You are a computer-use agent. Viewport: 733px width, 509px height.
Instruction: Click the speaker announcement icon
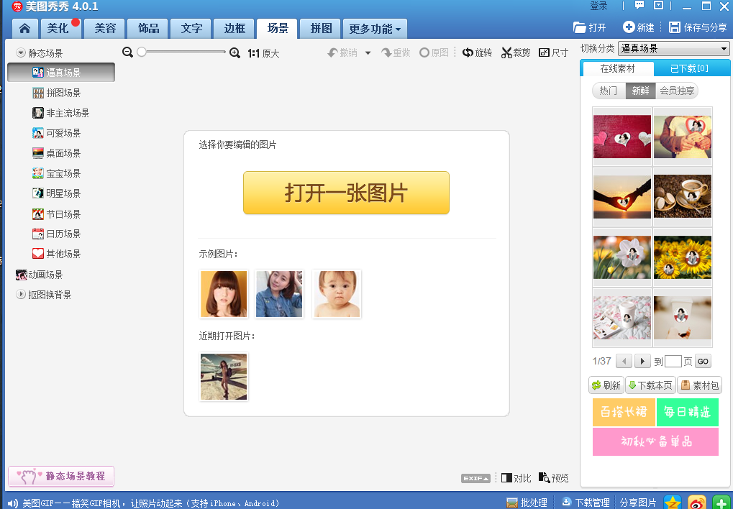13,503
